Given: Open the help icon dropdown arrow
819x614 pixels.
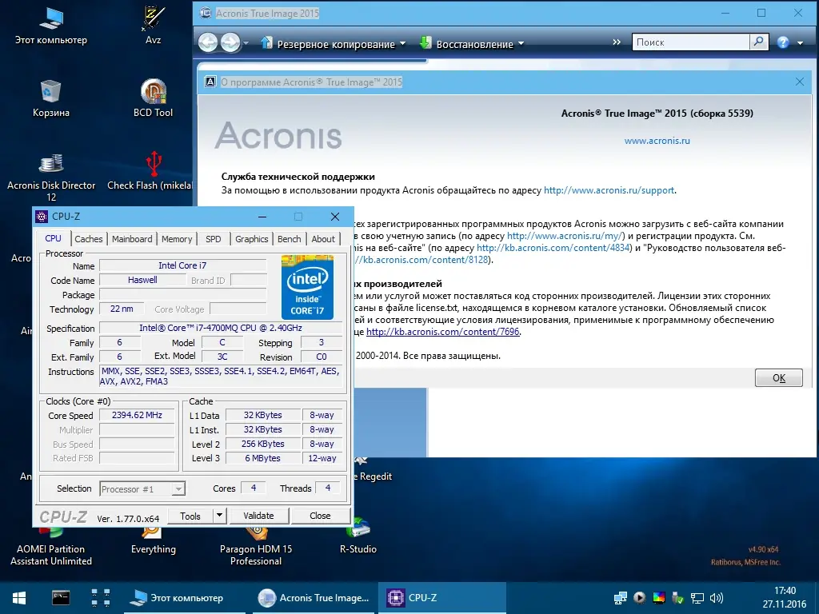Looking at the screenshot, I should [800, 43].
